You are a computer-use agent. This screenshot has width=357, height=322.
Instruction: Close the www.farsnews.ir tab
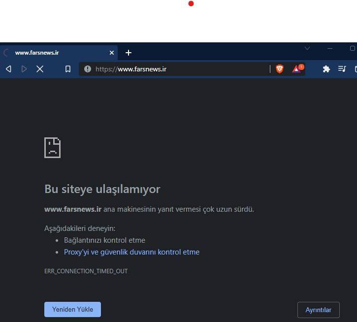coord(112,53)
